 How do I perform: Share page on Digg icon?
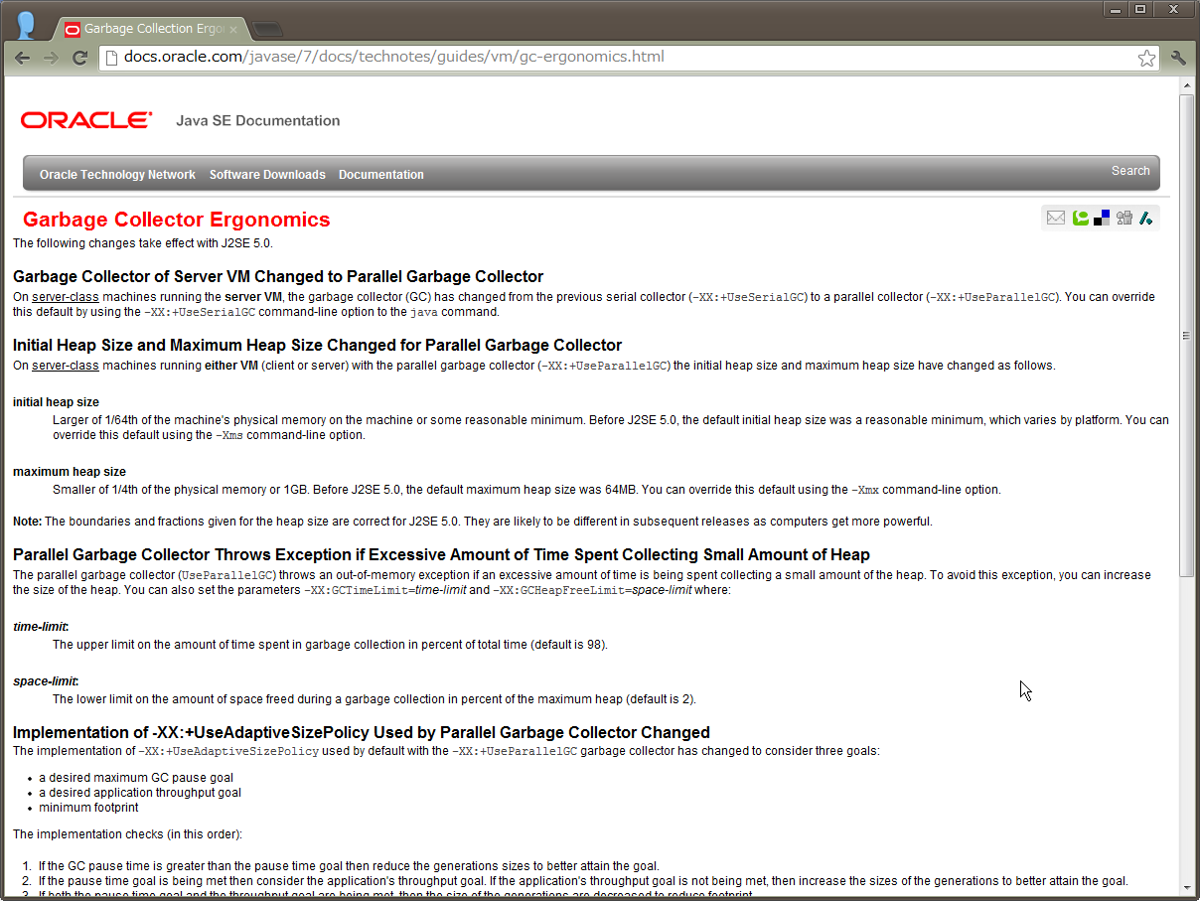click(1125, 218)
